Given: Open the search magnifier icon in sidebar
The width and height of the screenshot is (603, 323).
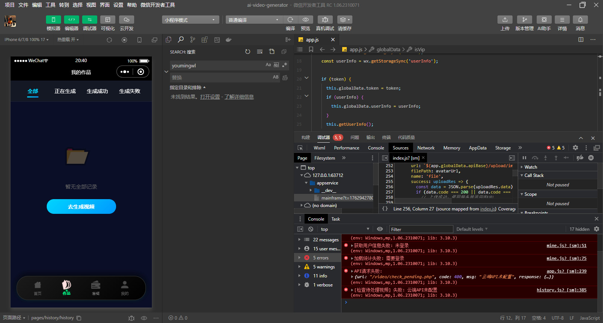Looking at the screenshot, I should (x=181, y=40).
